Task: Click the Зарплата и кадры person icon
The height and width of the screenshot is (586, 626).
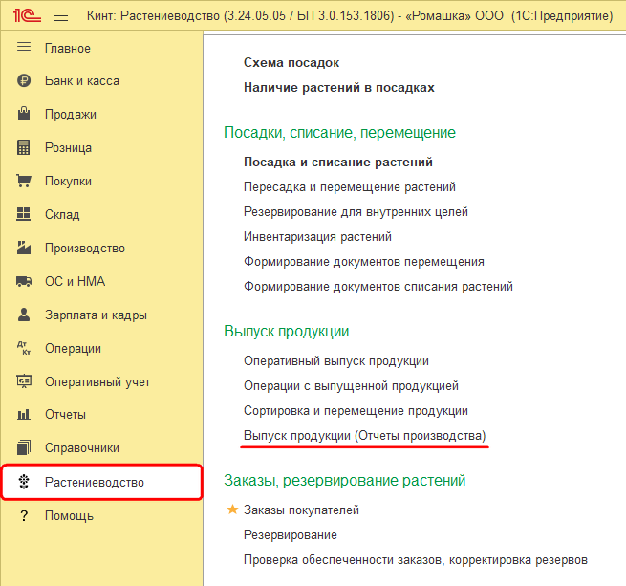Action: (x=24, y=315)
